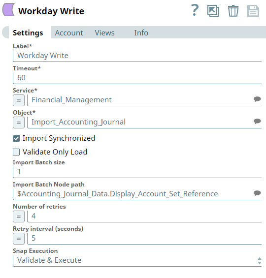Toggle expression button for Retry interval
The image size is (266, 278).
click(19, 239)
